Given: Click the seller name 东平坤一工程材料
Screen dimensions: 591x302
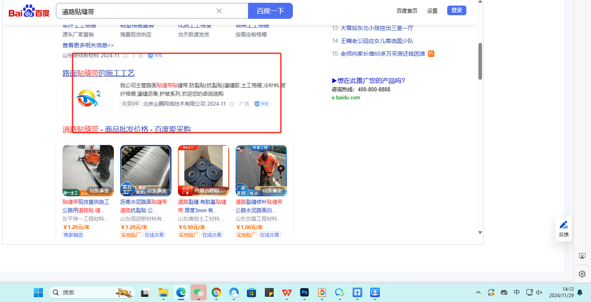Looking at the screenshot, I should (85, 219).
